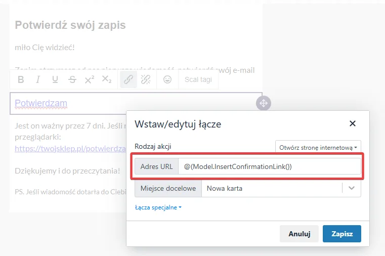Click the Adres URL input field
The width and height of the screenshot is (385, 256).
click(269, 166)
